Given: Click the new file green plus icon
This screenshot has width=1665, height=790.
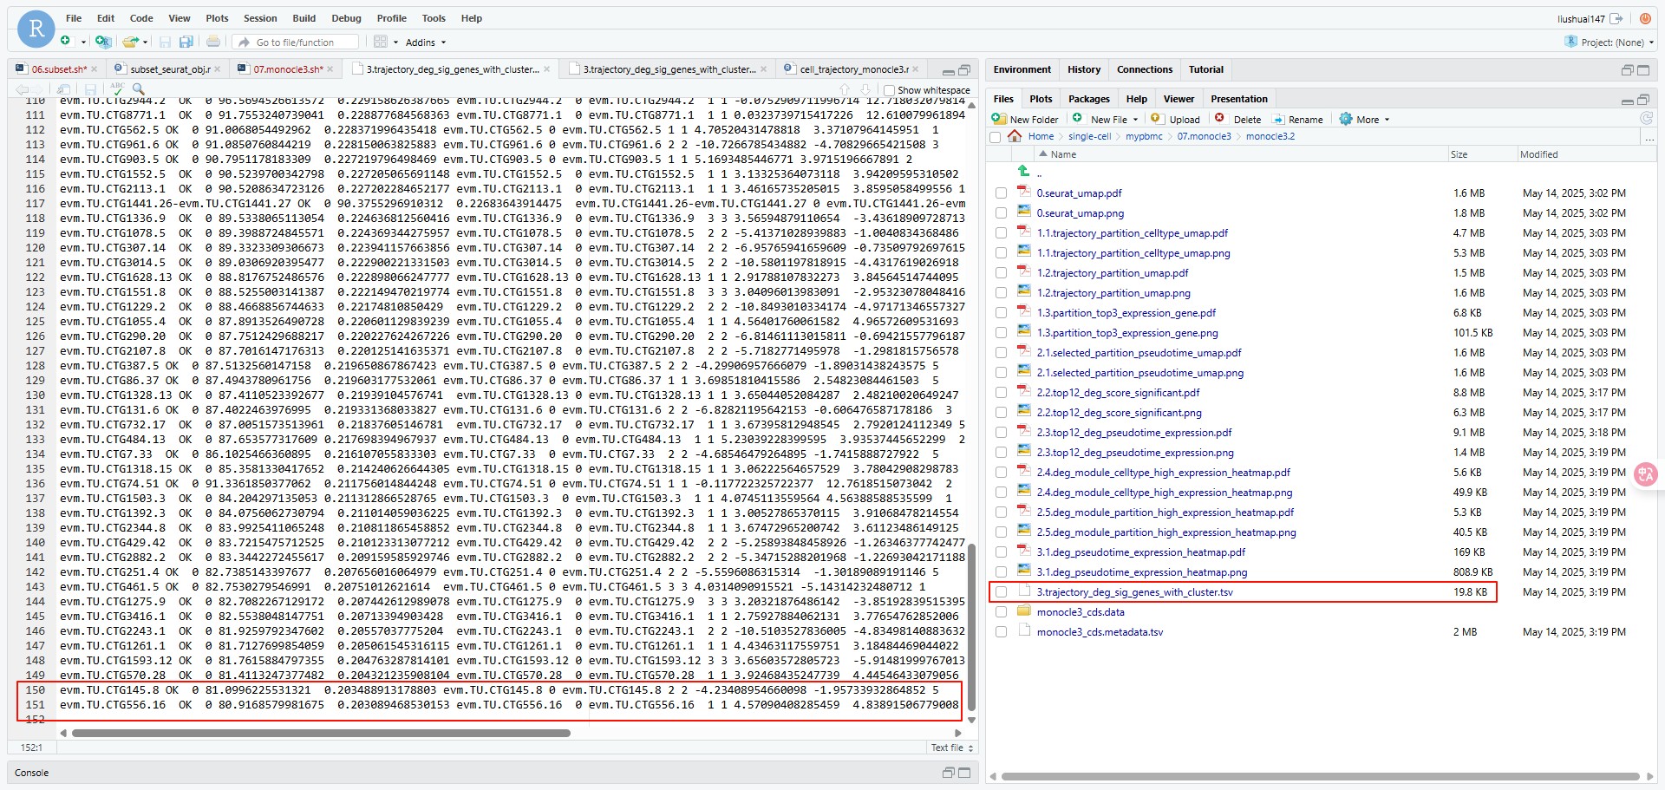Looking at the screenshot, I should click(x=66, y=41).
